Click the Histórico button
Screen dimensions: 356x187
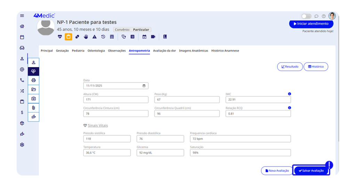(316, 67)
